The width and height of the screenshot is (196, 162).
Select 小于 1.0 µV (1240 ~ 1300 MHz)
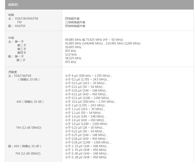[x=86, y=124]
